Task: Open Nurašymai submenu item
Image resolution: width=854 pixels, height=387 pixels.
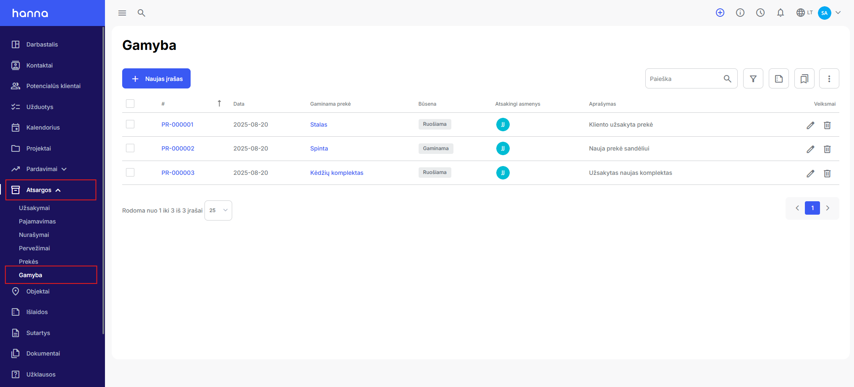Action: (34, 235)
